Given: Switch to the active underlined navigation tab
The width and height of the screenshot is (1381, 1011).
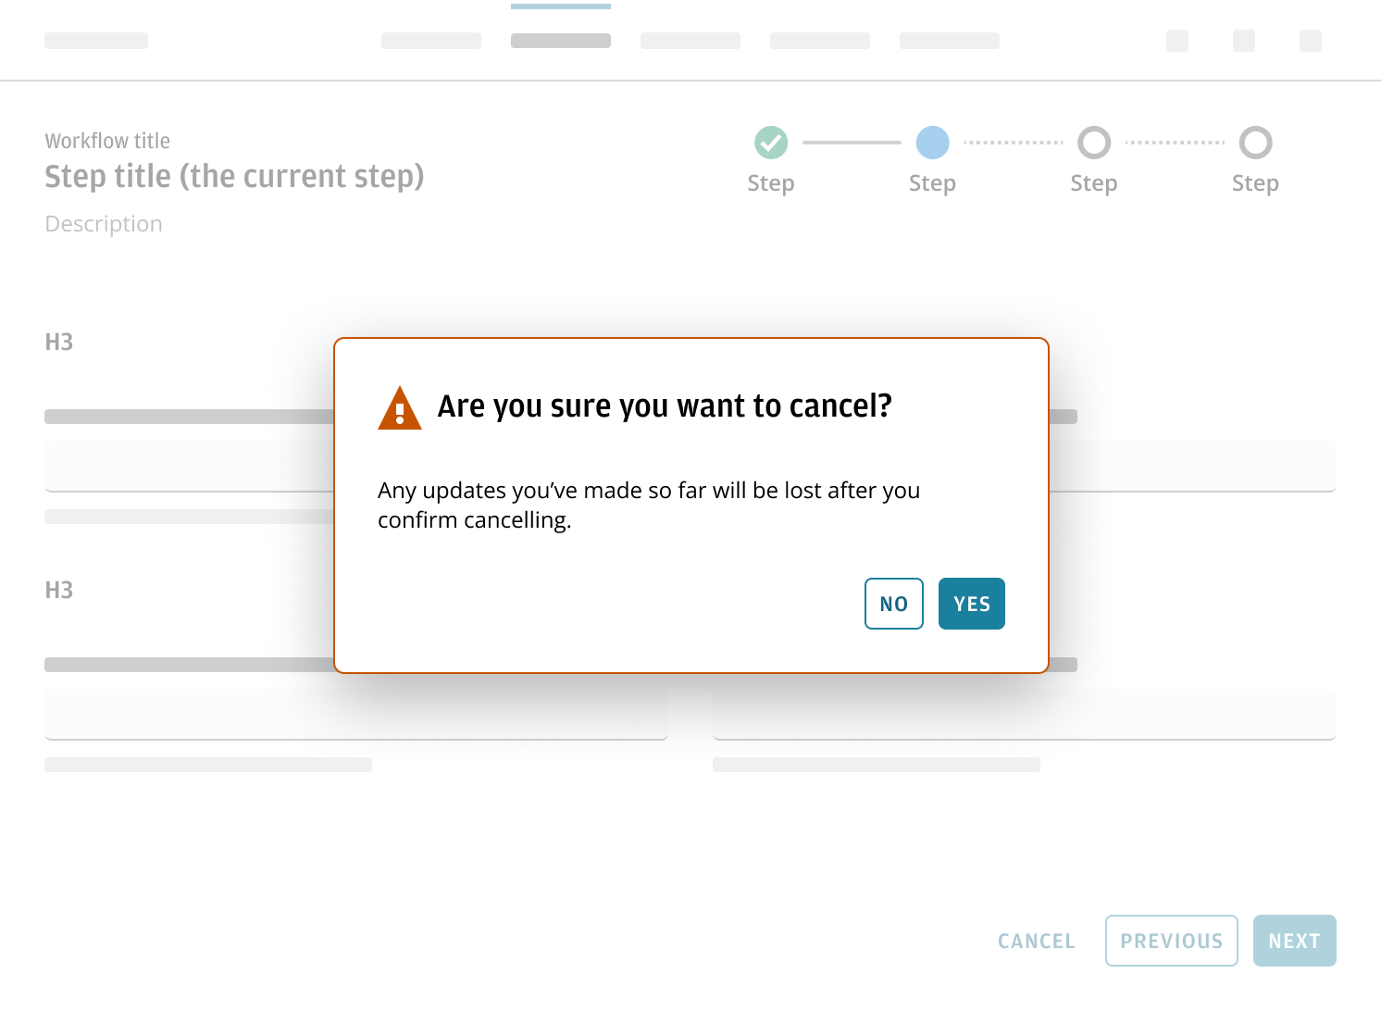Looking at the screenshot, I should [x=561, y=41].
